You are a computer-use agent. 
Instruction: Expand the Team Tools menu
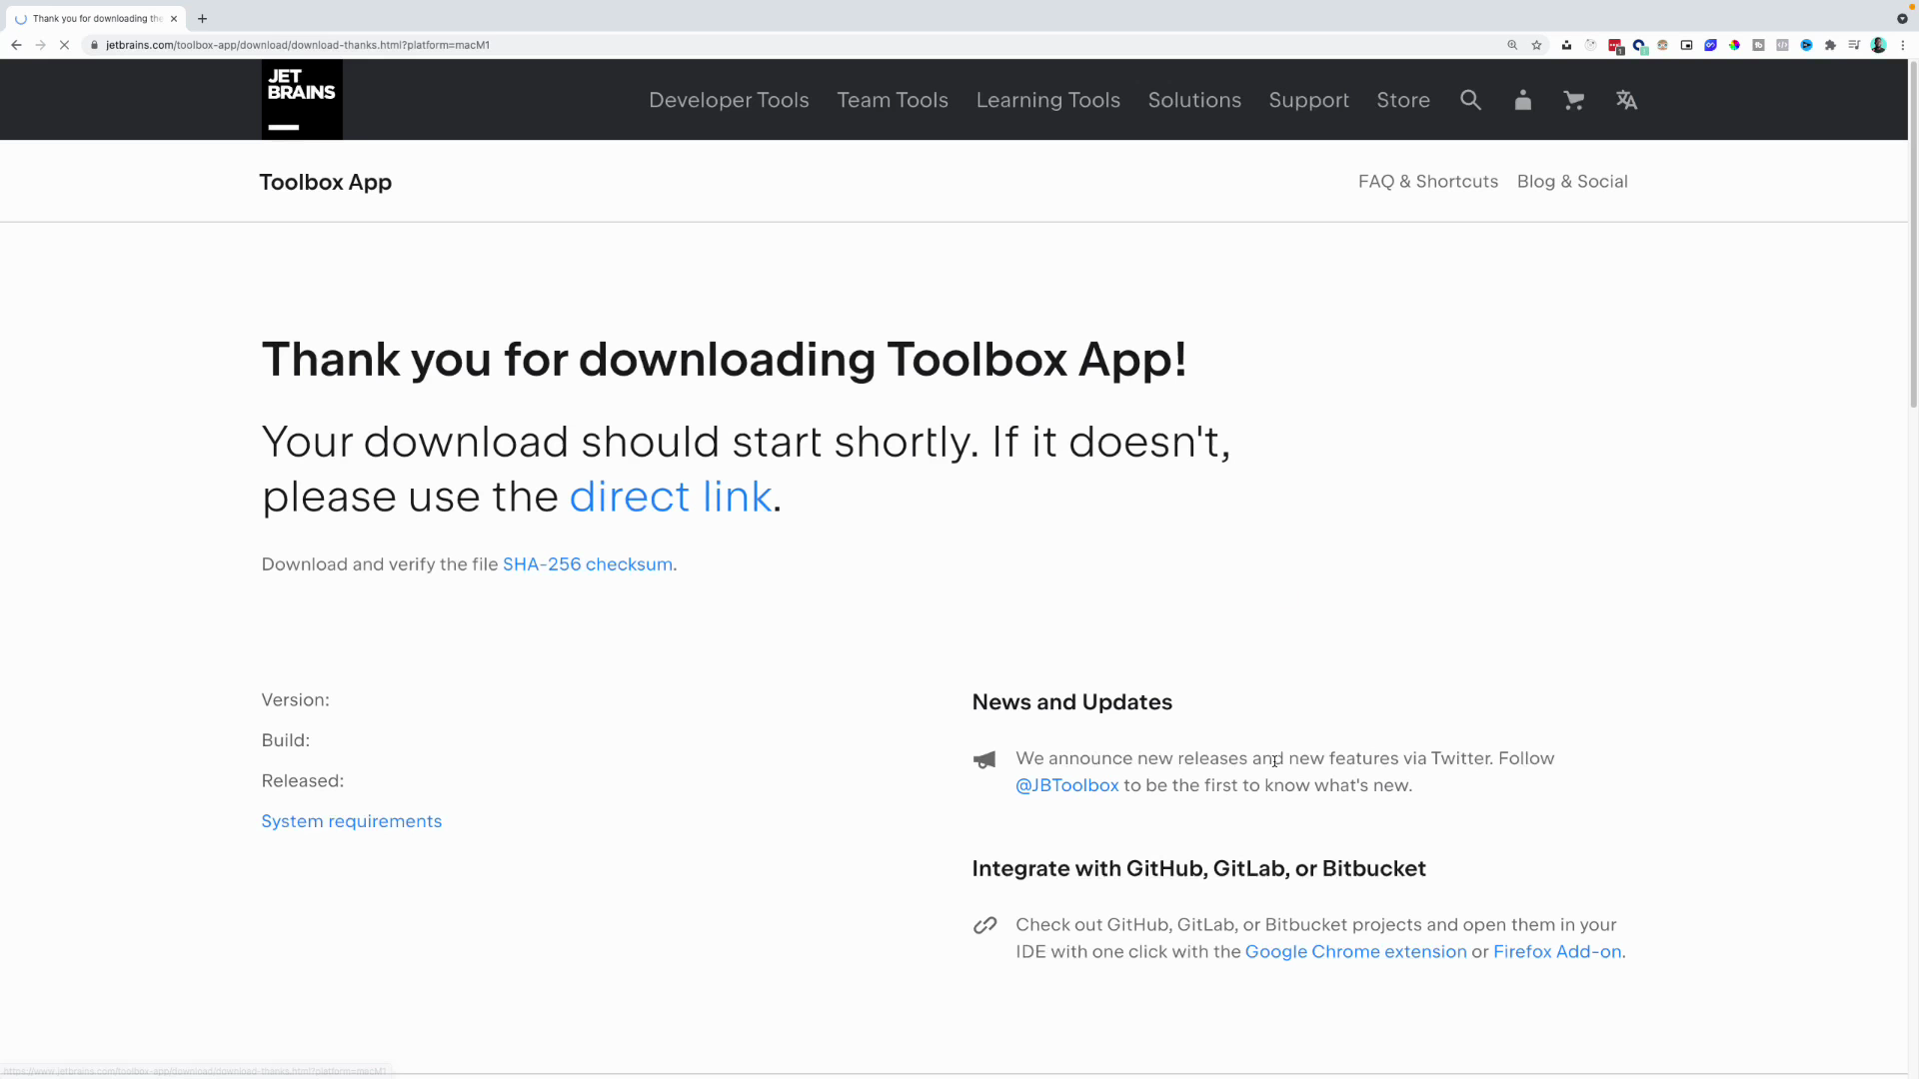(893, 100)
